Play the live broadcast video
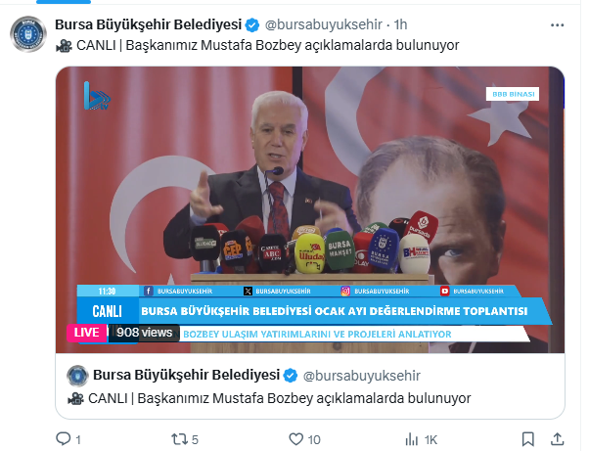 310,209
